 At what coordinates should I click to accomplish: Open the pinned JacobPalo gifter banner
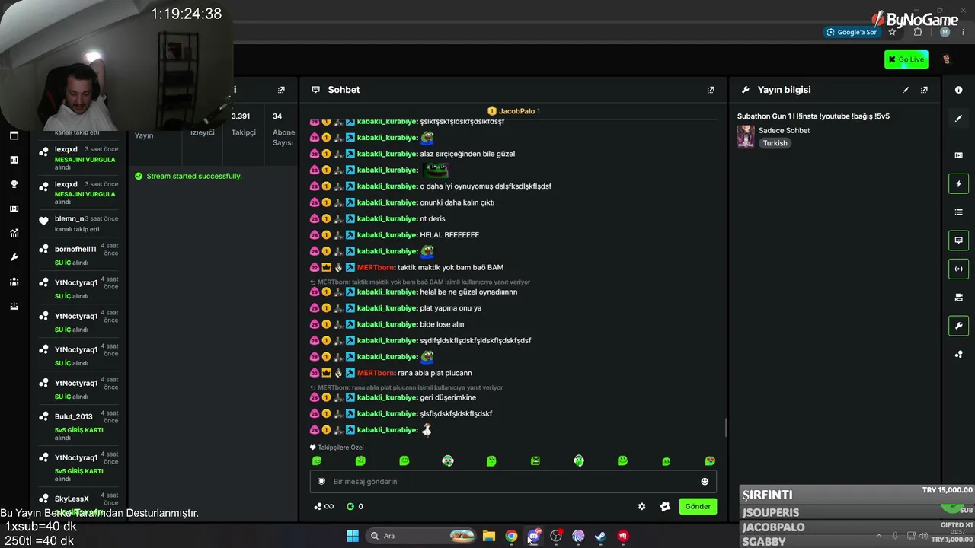tap(513, 111)
